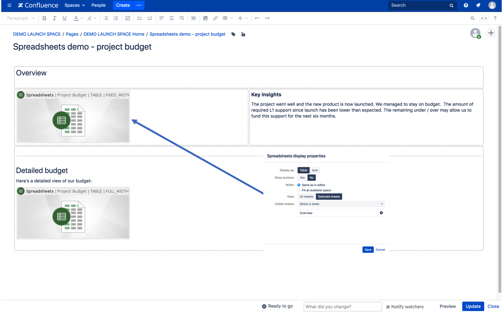Toggle bold formatting in the editor toolbar
This screenshot has height=315, width=502.
(44, 18)
